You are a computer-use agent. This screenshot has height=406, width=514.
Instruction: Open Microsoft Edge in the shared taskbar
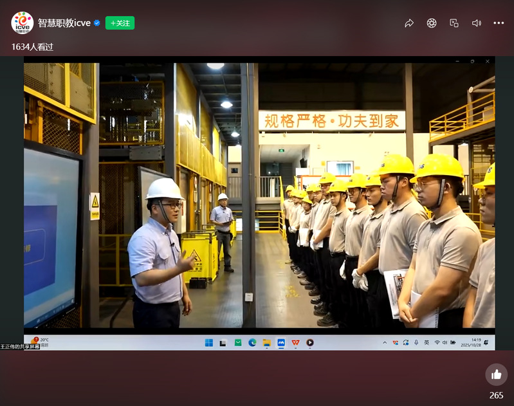tap(252, 343)
